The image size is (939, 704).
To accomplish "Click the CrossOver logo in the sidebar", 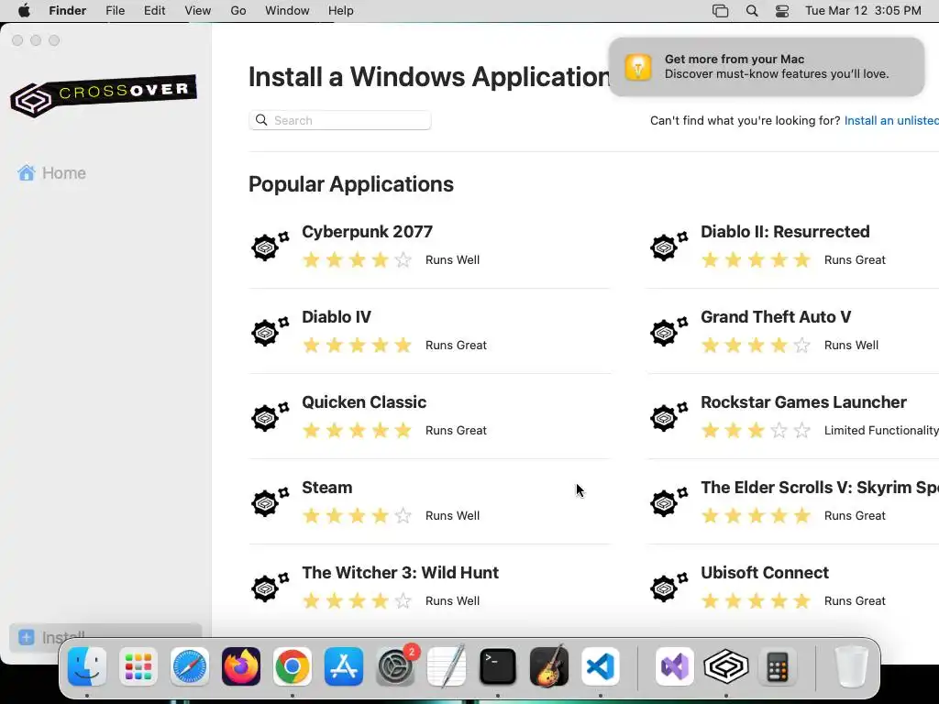I will coord(104,95).
